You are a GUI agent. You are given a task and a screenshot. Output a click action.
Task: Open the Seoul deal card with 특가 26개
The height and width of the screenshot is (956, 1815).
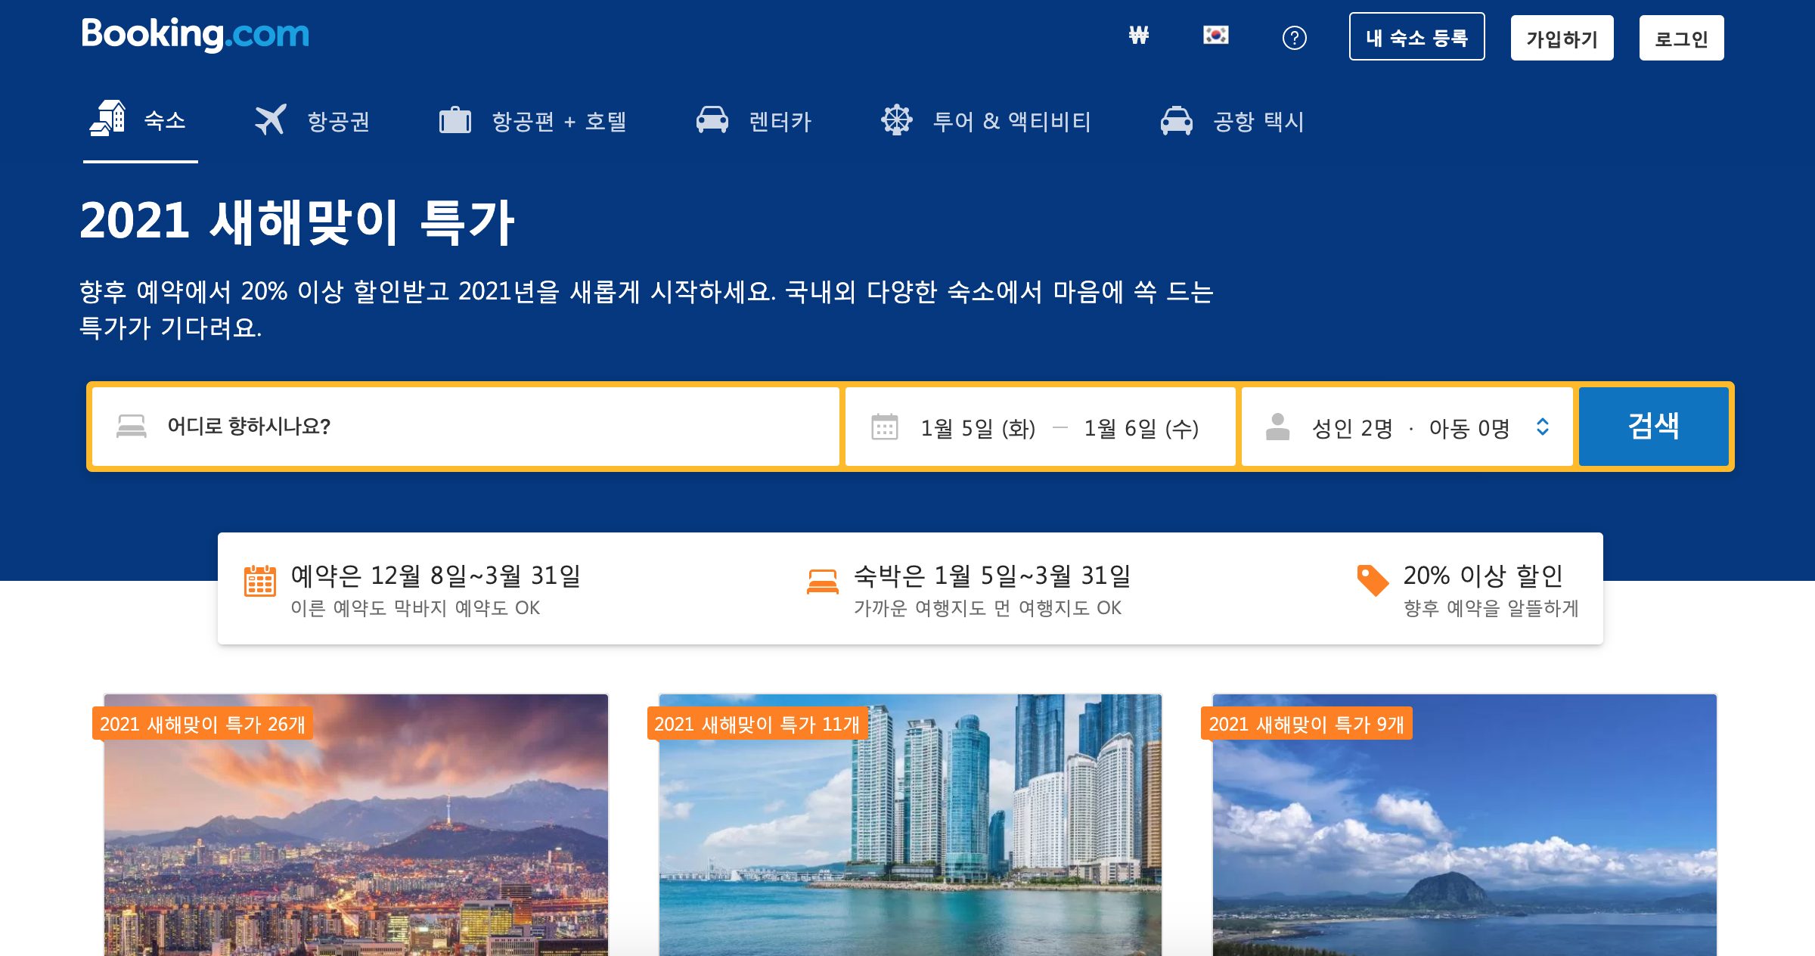point(355,824)
